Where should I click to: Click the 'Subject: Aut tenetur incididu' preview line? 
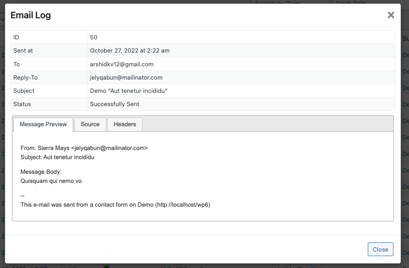57,157
